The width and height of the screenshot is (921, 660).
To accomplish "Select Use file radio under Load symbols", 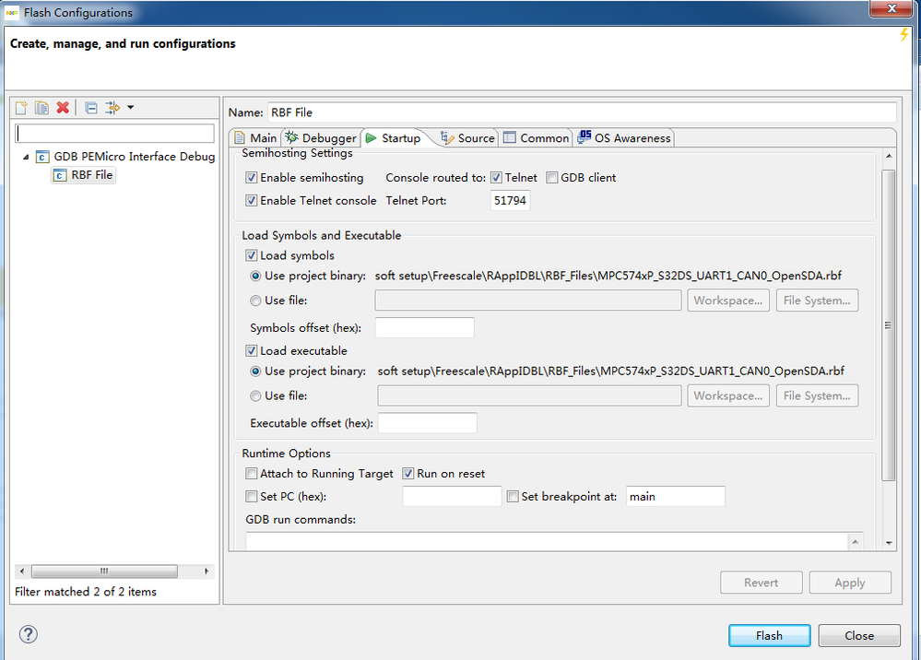I will point(256,301).
